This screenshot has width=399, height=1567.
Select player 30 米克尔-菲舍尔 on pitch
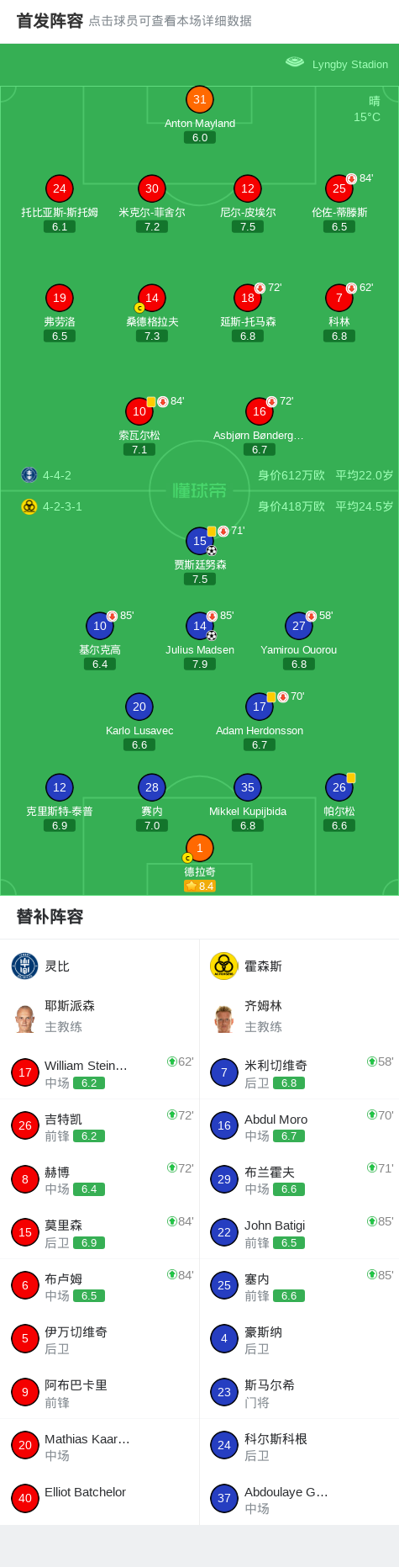(152, 188)
